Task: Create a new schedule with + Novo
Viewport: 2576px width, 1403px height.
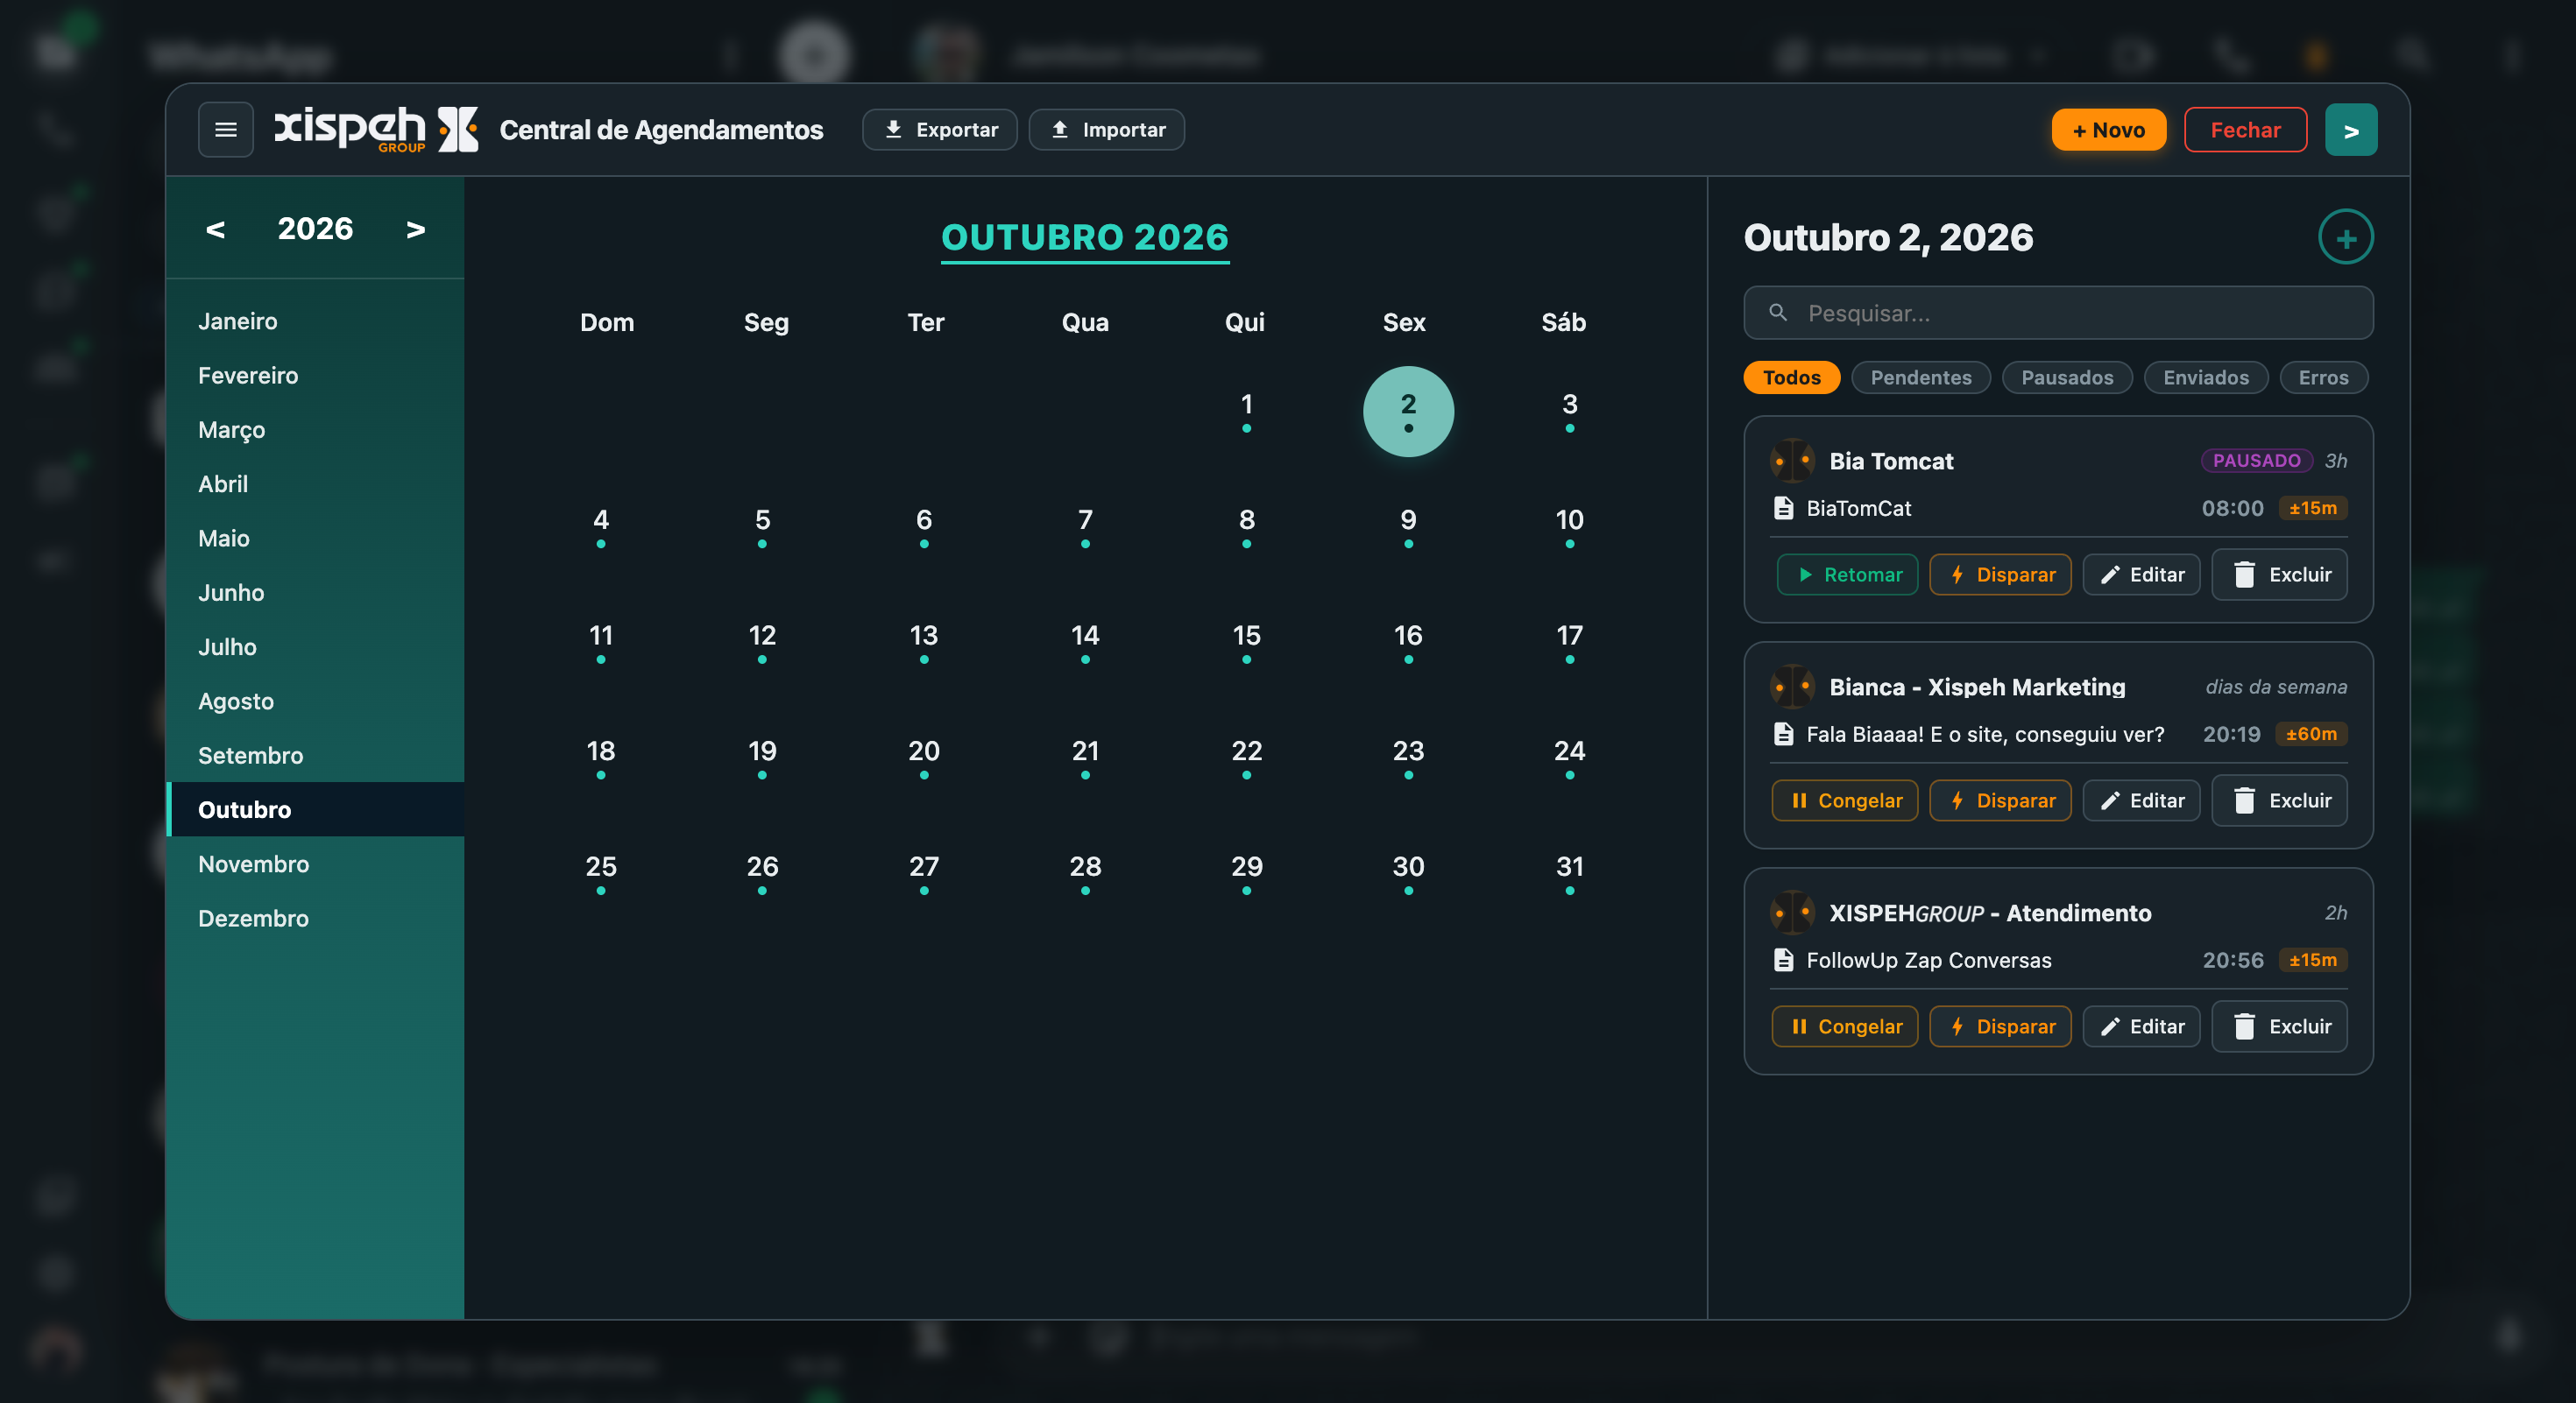Action: tap(2108, 130)
